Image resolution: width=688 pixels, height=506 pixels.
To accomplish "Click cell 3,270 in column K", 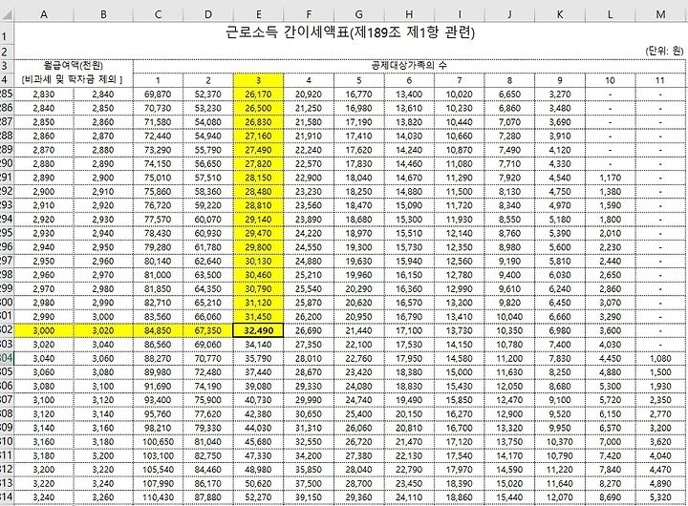I will coord(560,94).
